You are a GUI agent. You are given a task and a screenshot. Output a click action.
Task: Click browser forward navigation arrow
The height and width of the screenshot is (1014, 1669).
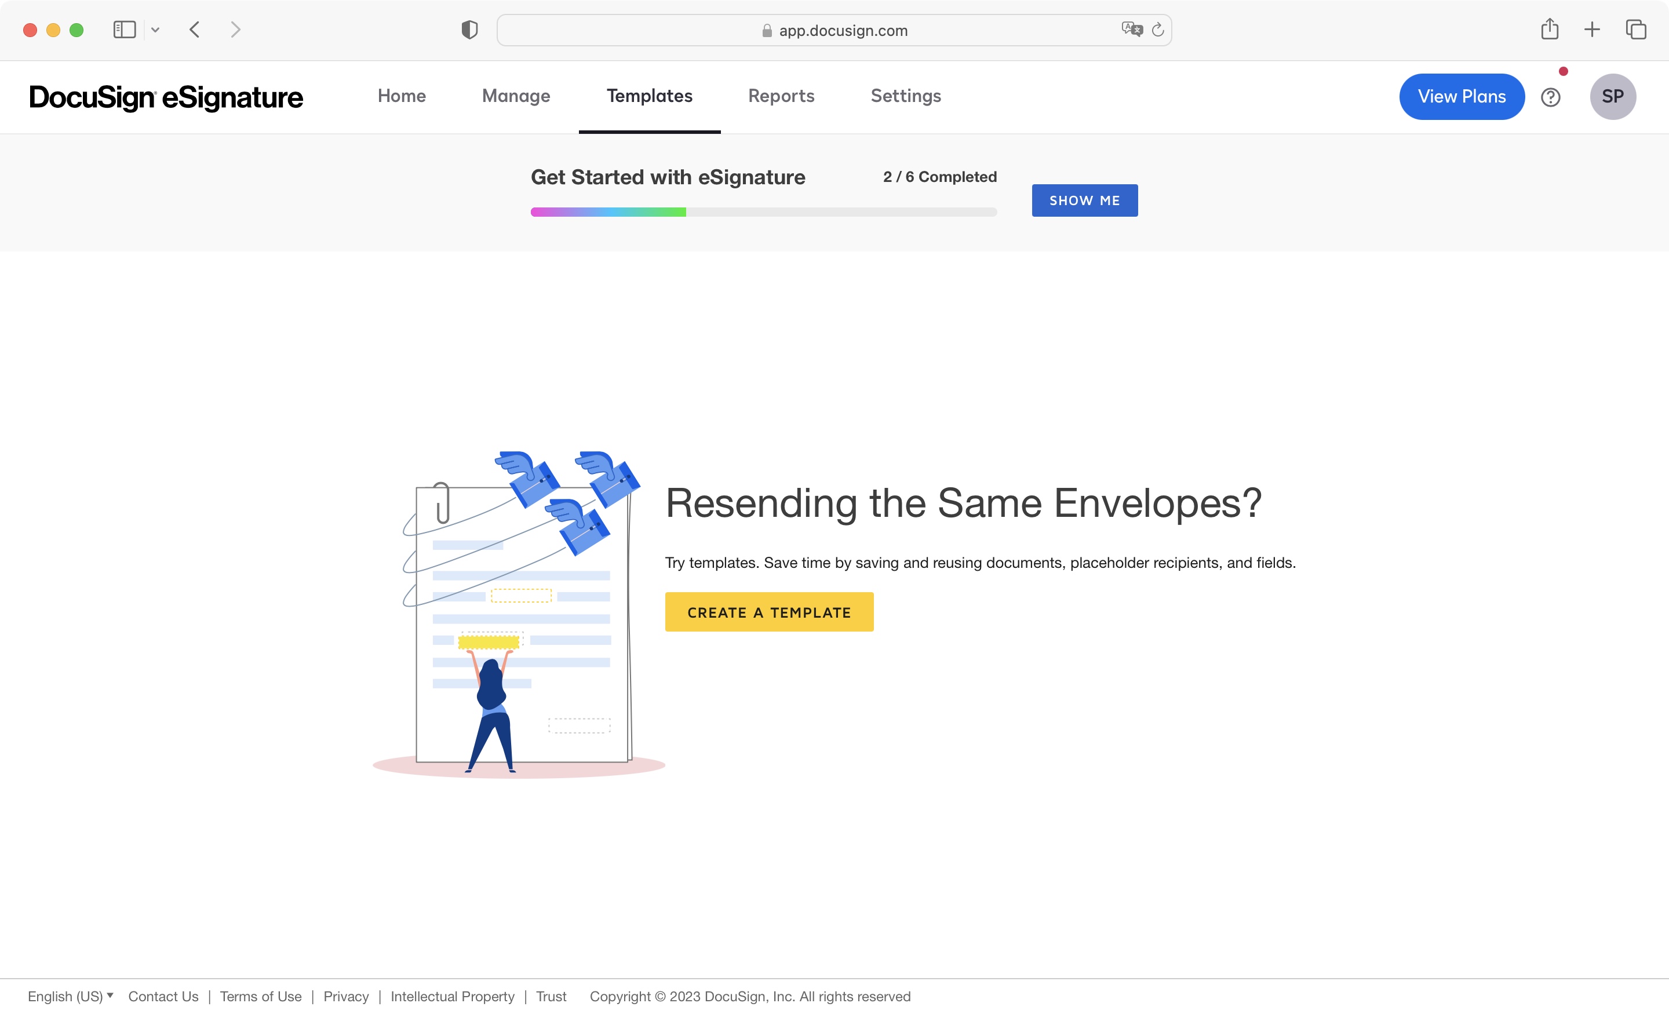click(234, 28)
